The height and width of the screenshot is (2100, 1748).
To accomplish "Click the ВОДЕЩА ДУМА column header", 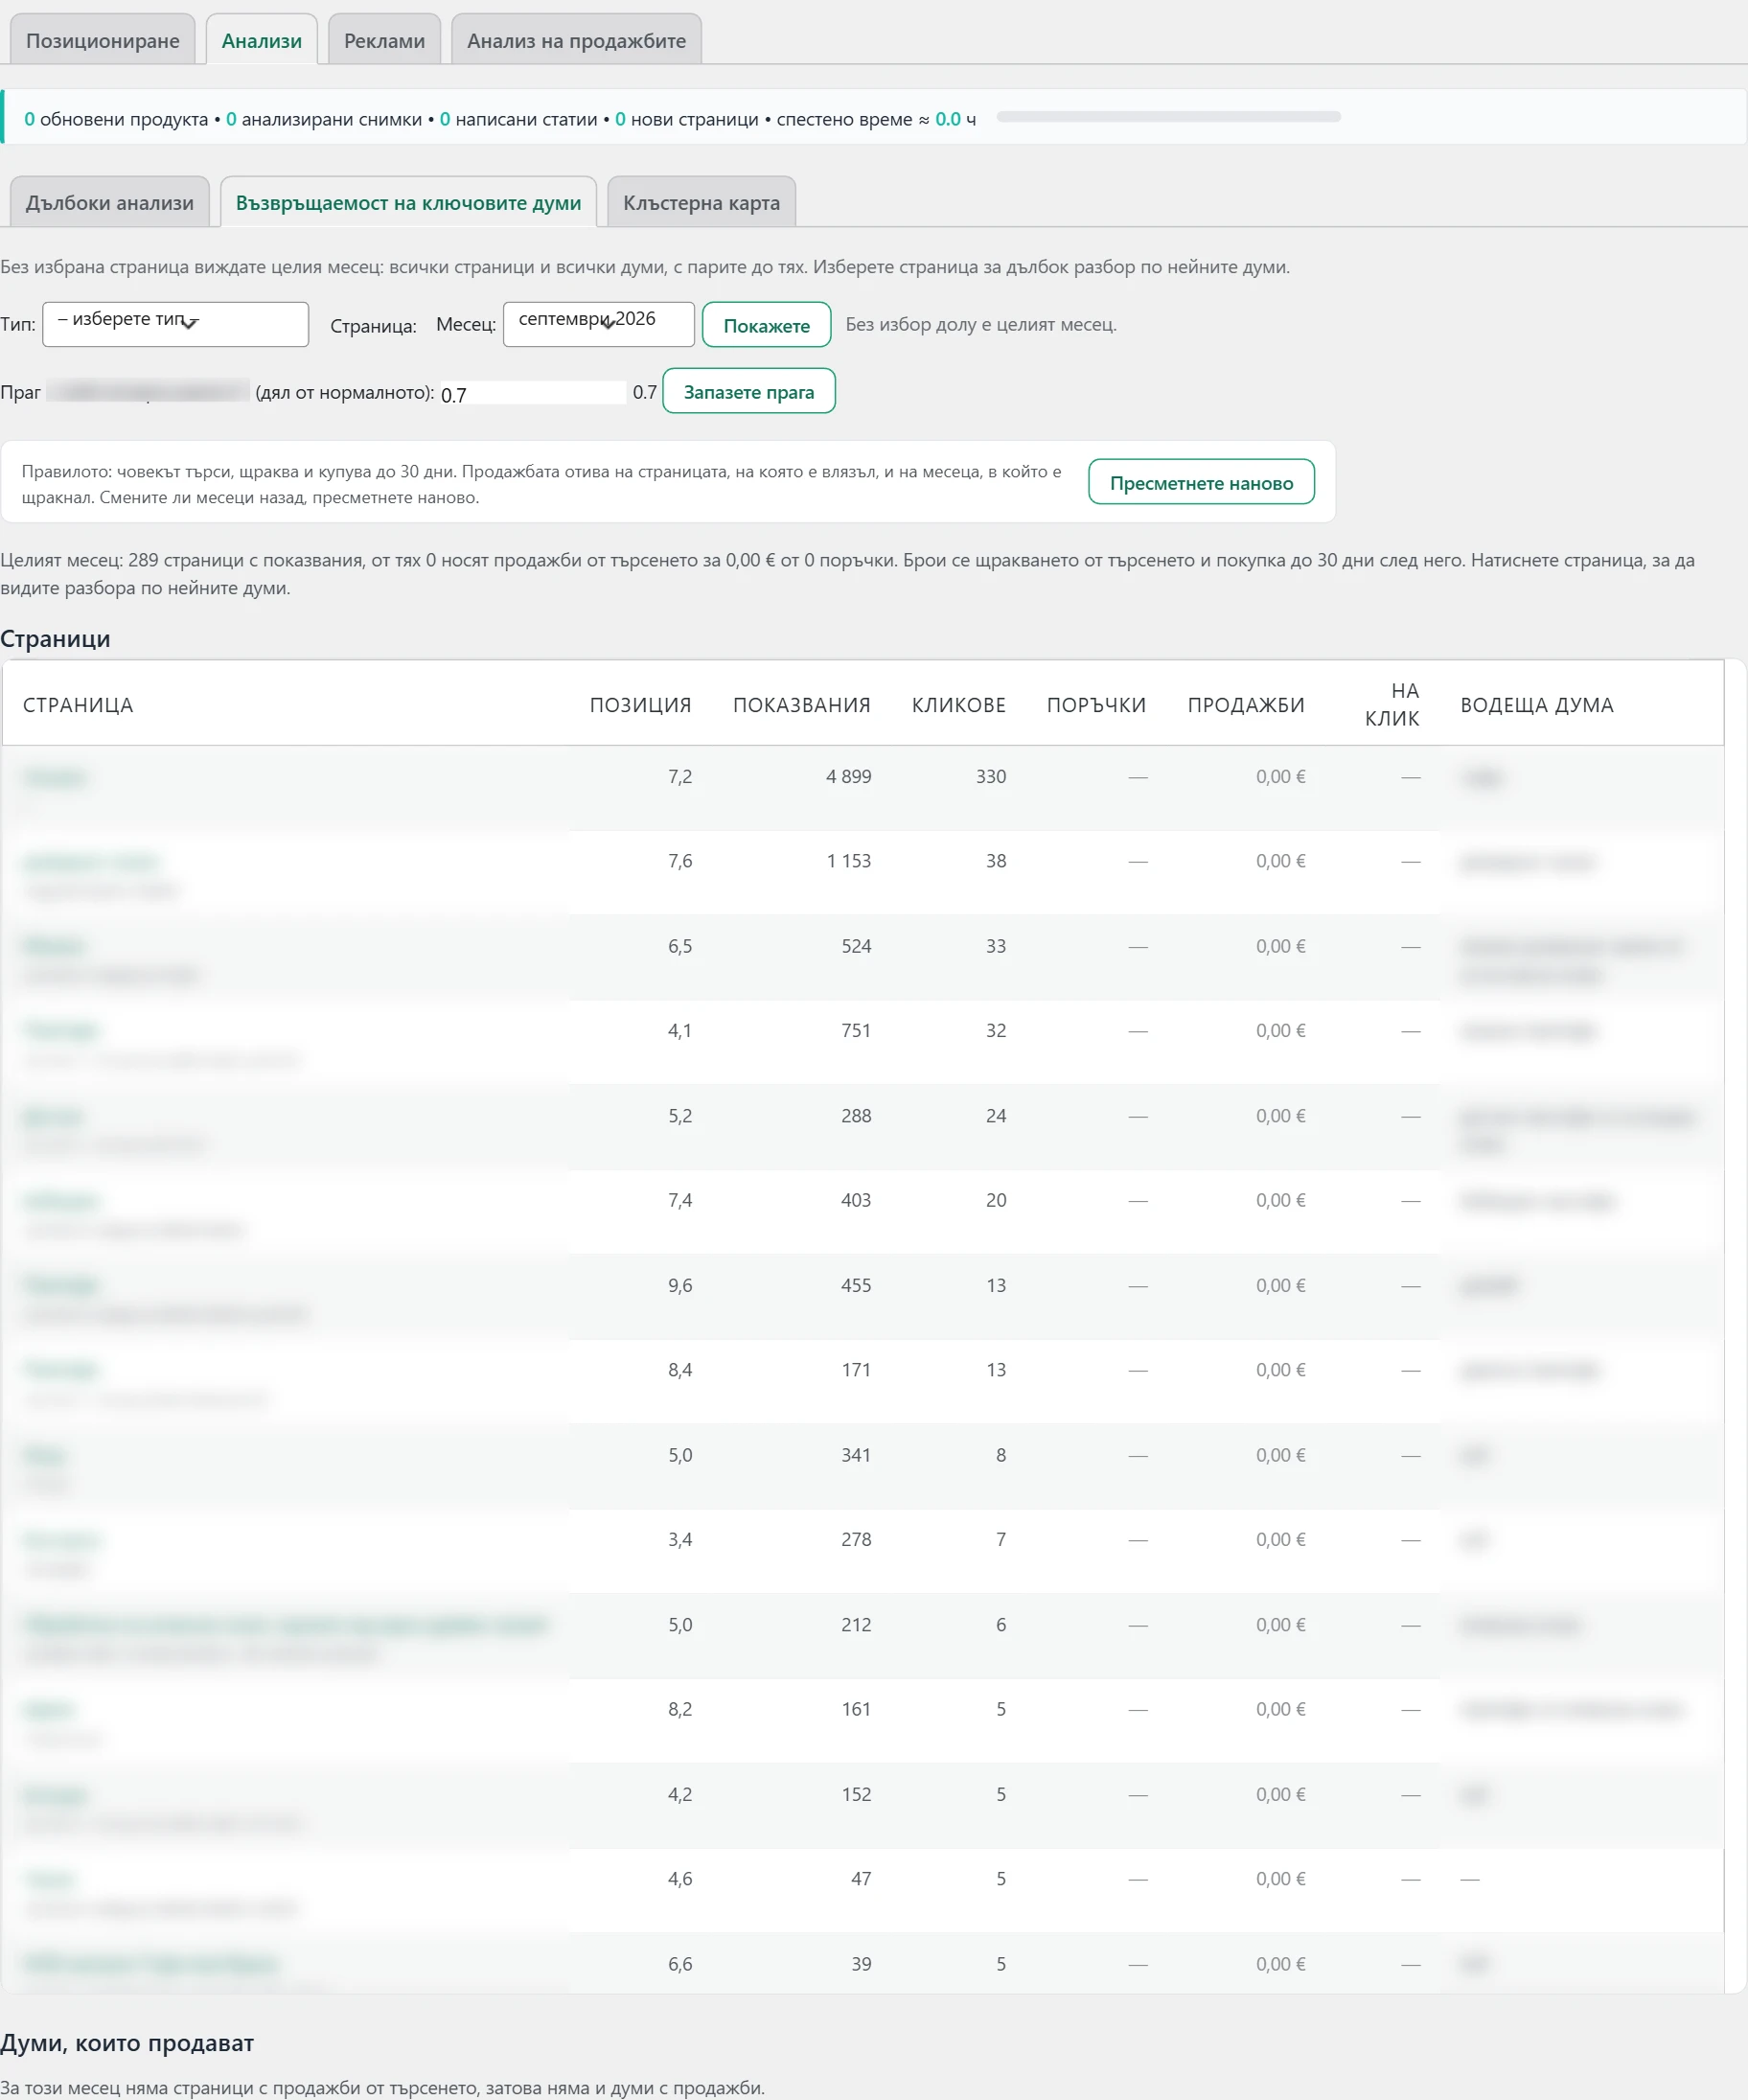I will tap(1537, 704).
